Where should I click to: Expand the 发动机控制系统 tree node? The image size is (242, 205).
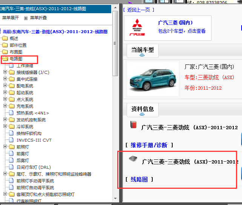point(5,119)
